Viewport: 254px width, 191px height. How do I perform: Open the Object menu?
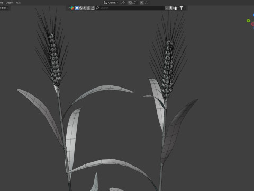point(10,3)
